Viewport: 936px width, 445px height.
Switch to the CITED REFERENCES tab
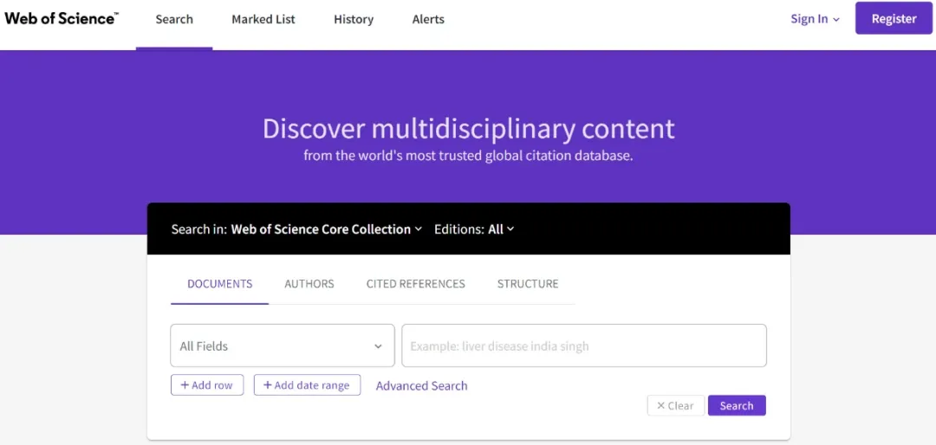coord(415,284)
